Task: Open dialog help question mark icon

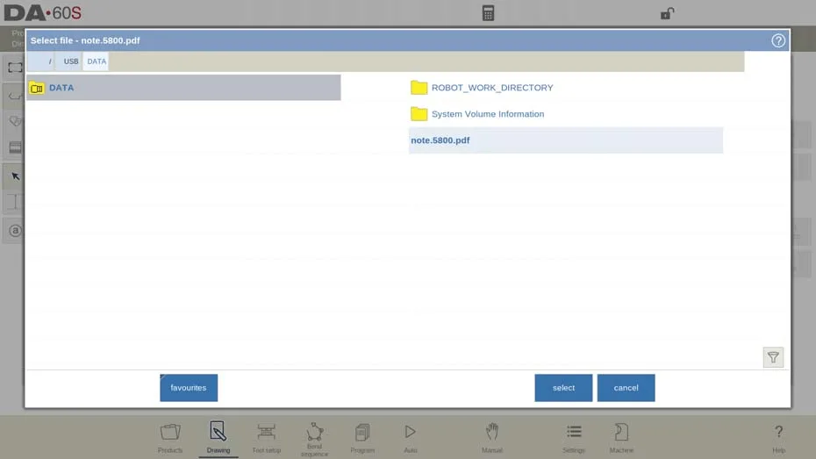Action: [x=778, y=40]
